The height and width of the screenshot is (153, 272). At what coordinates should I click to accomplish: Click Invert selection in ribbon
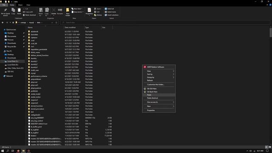[x=111, y=15]
